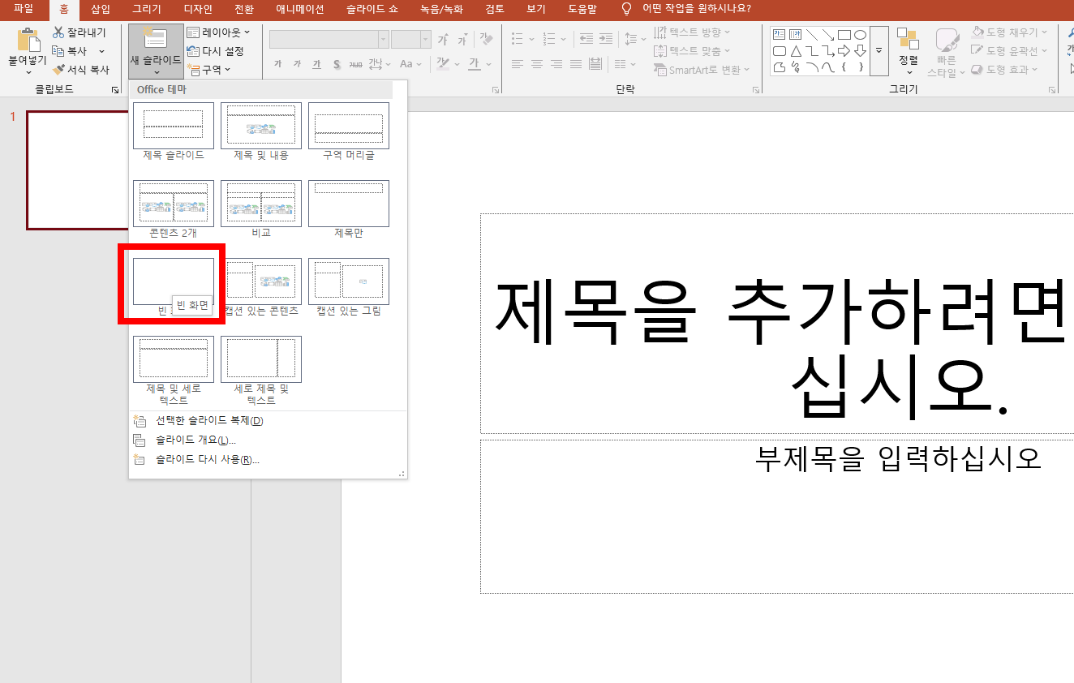Select the left brace shape
Screen dimensions: 1074x683
(844, 67)
